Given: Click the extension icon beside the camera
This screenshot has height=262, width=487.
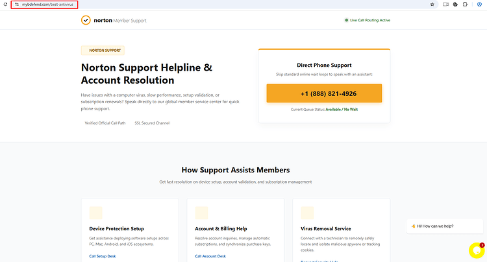Looking at the screenshot, I should 455,5.
